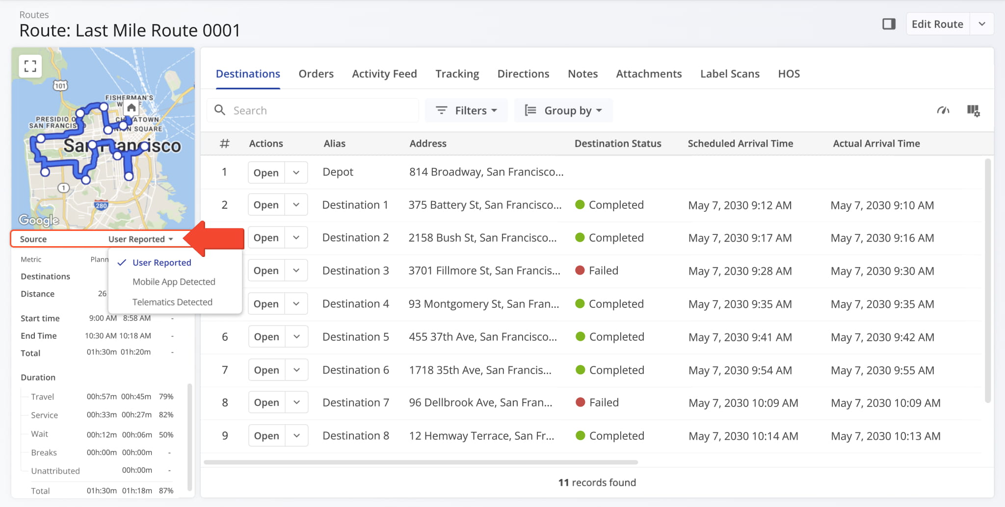Image resolution: width=1005 pixels, height=507 pixels.
Task: Click the Edit Route button
Action: [x=937, y=24]
